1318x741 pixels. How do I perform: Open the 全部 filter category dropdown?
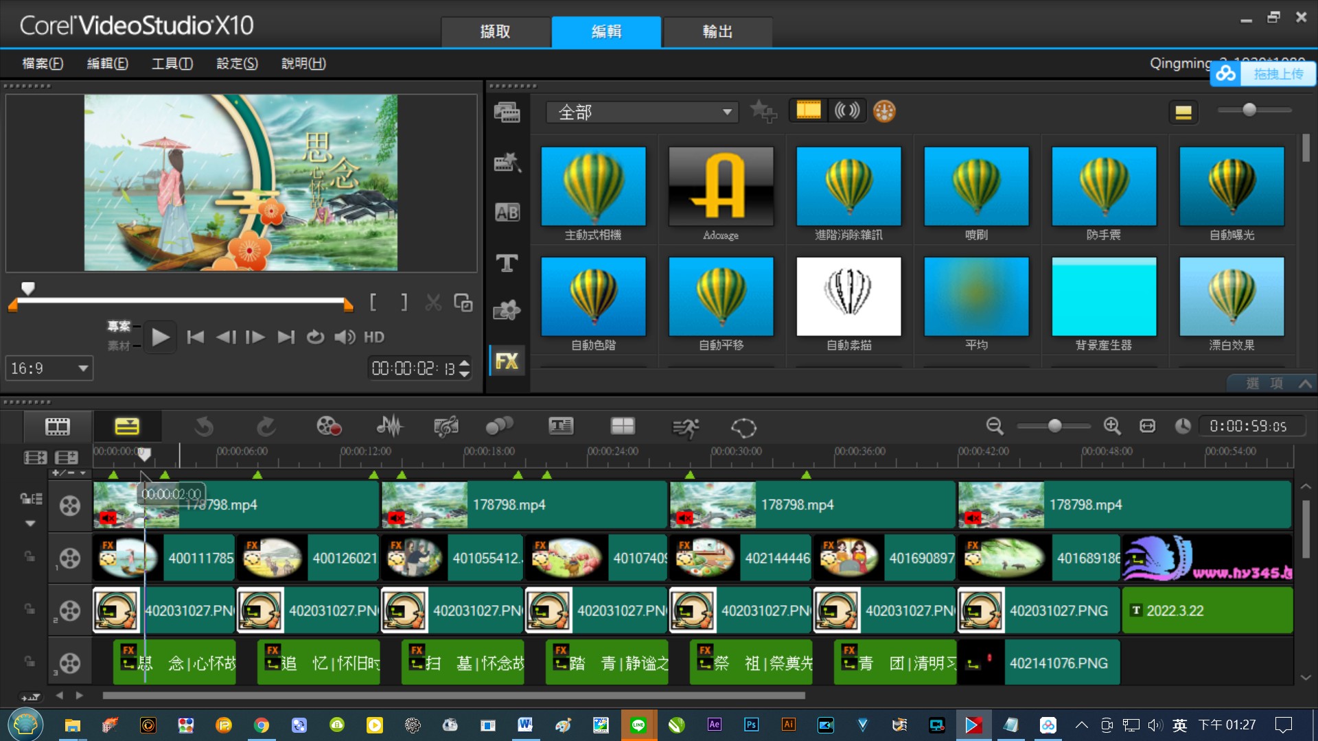[x=643, y=112]
